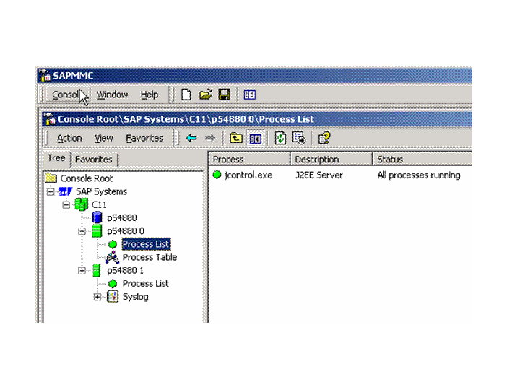Click green circle icon of p54880 1 Process List
520x390 pixels.
(x=113, y=284)
